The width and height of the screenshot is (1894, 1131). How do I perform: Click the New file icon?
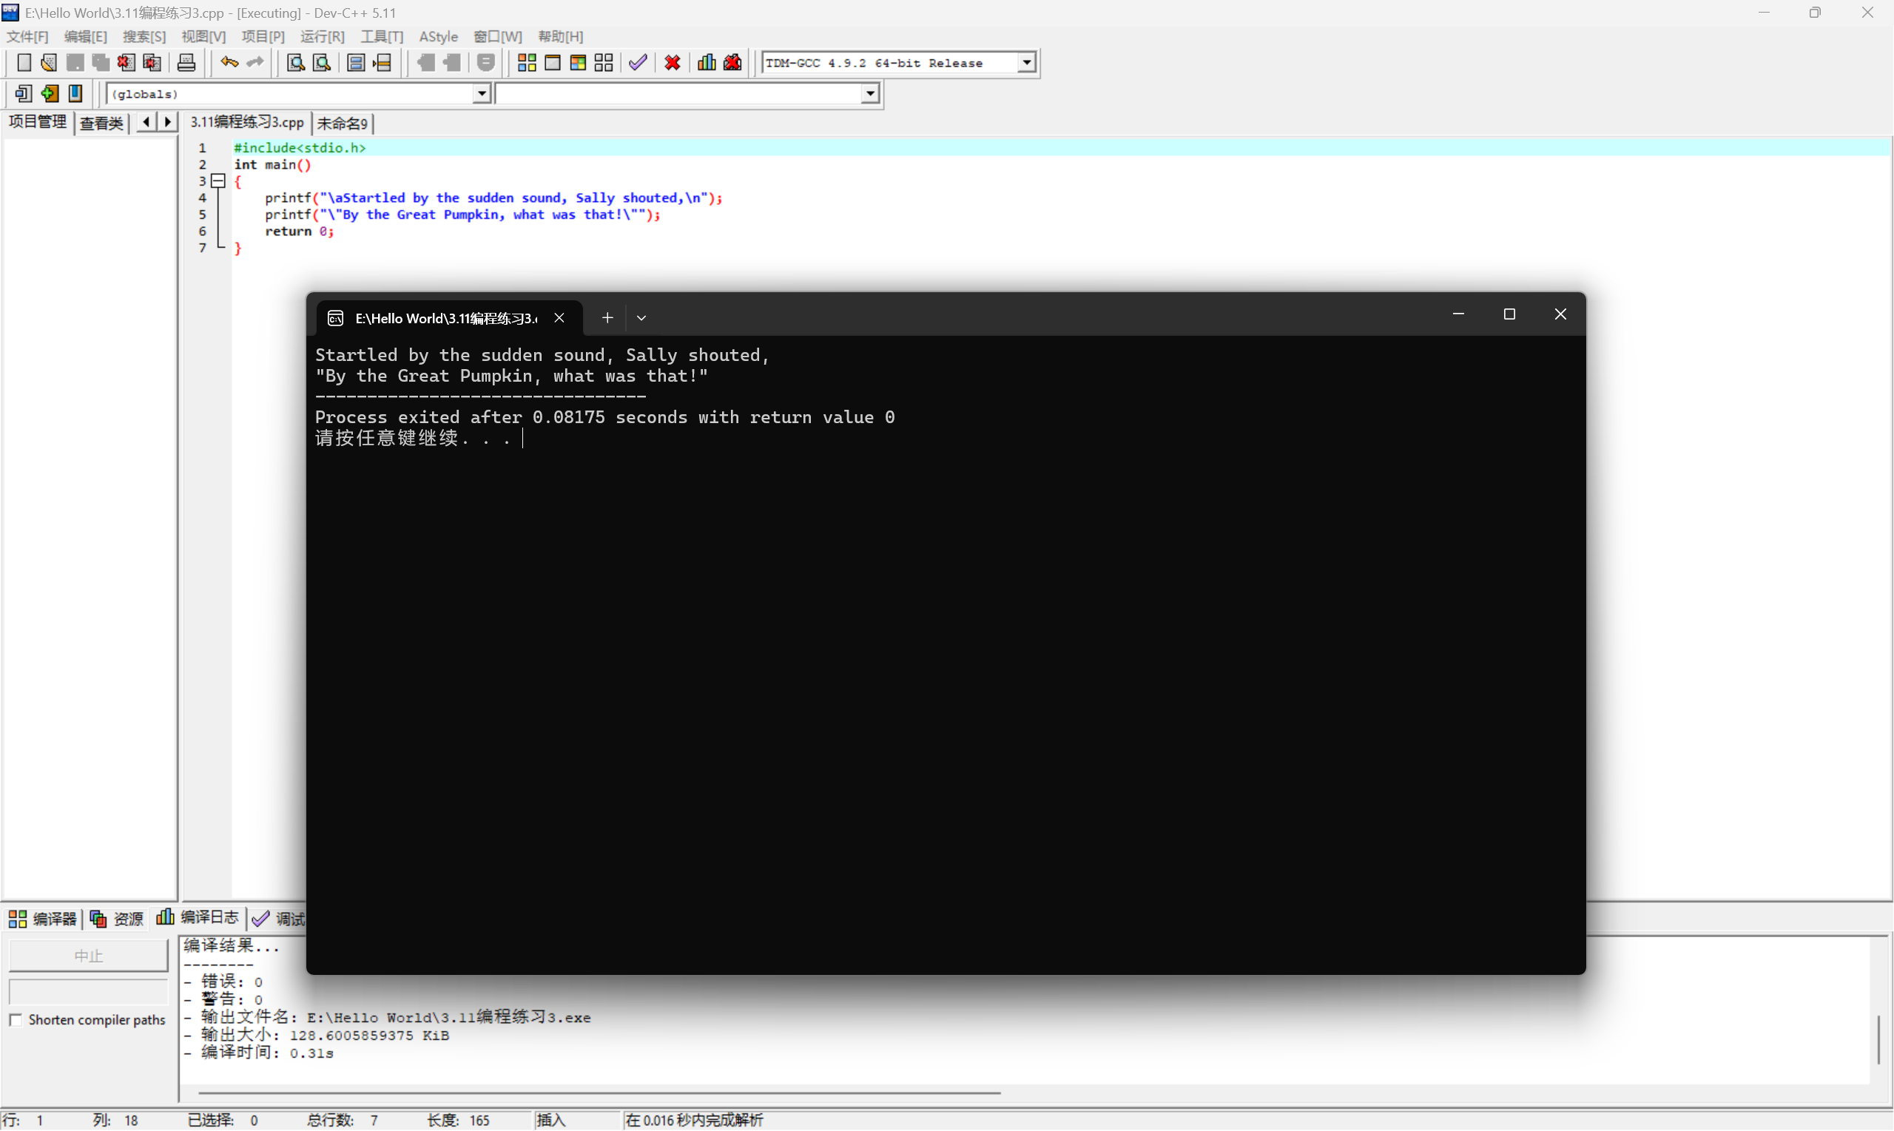tap(24, 62)
